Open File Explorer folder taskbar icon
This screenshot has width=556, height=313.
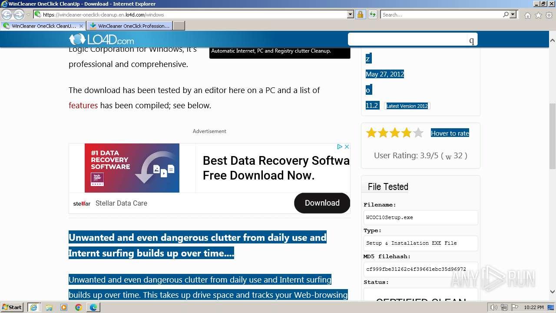(49, 307)
